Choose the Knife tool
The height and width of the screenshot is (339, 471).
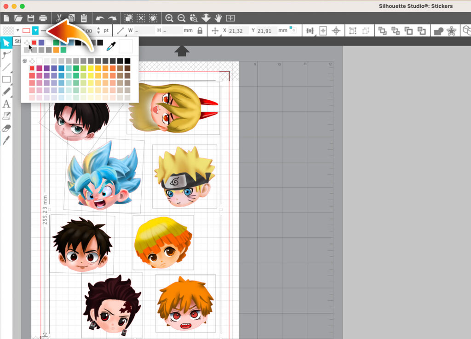pos(6,140)
